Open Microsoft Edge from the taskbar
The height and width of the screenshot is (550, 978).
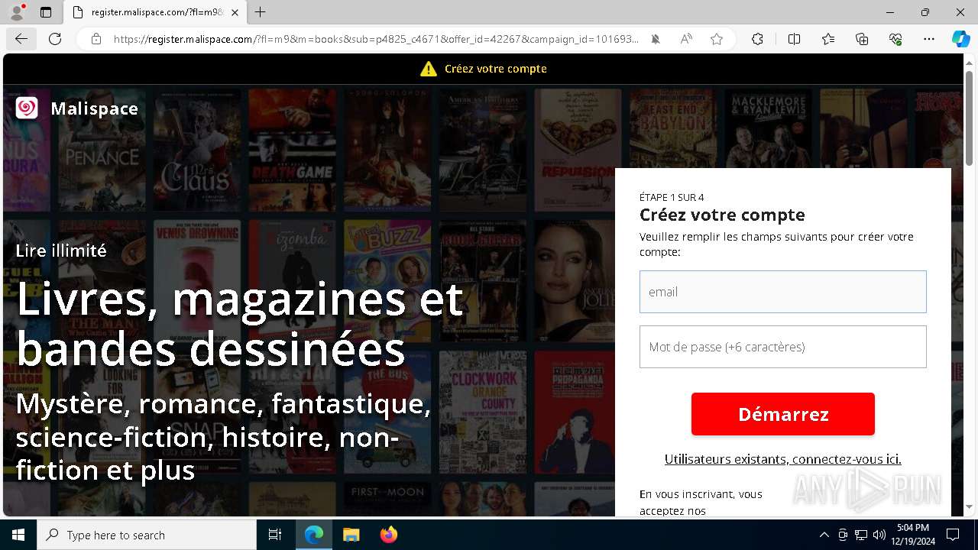coord(314,535)
